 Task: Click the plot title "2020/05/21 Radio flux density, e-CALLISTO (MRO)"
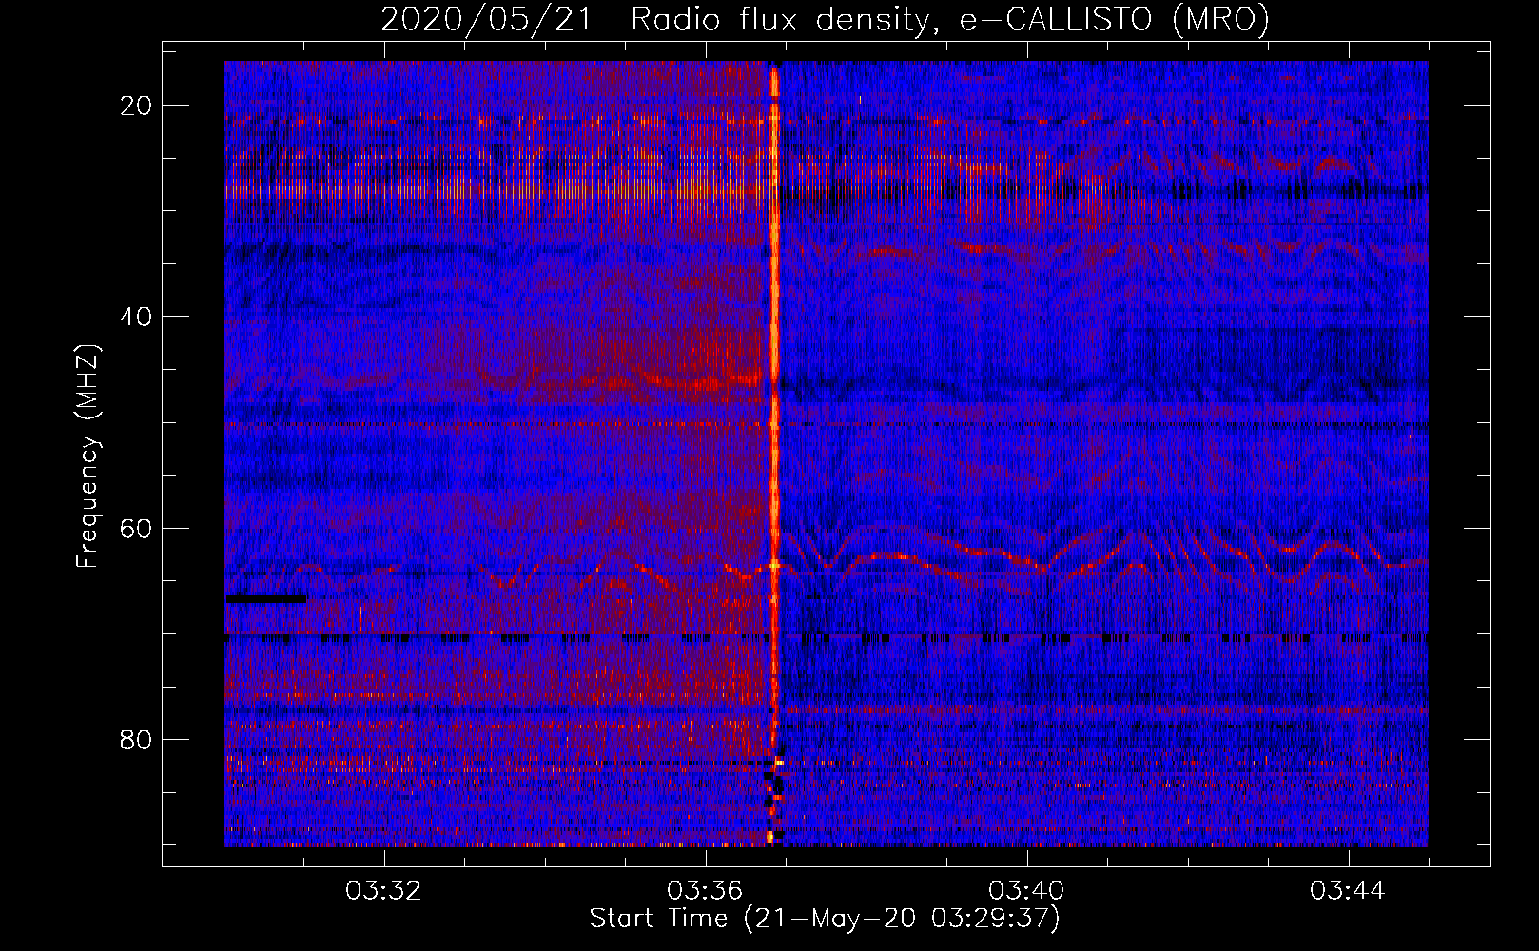(x=825, y=19)
